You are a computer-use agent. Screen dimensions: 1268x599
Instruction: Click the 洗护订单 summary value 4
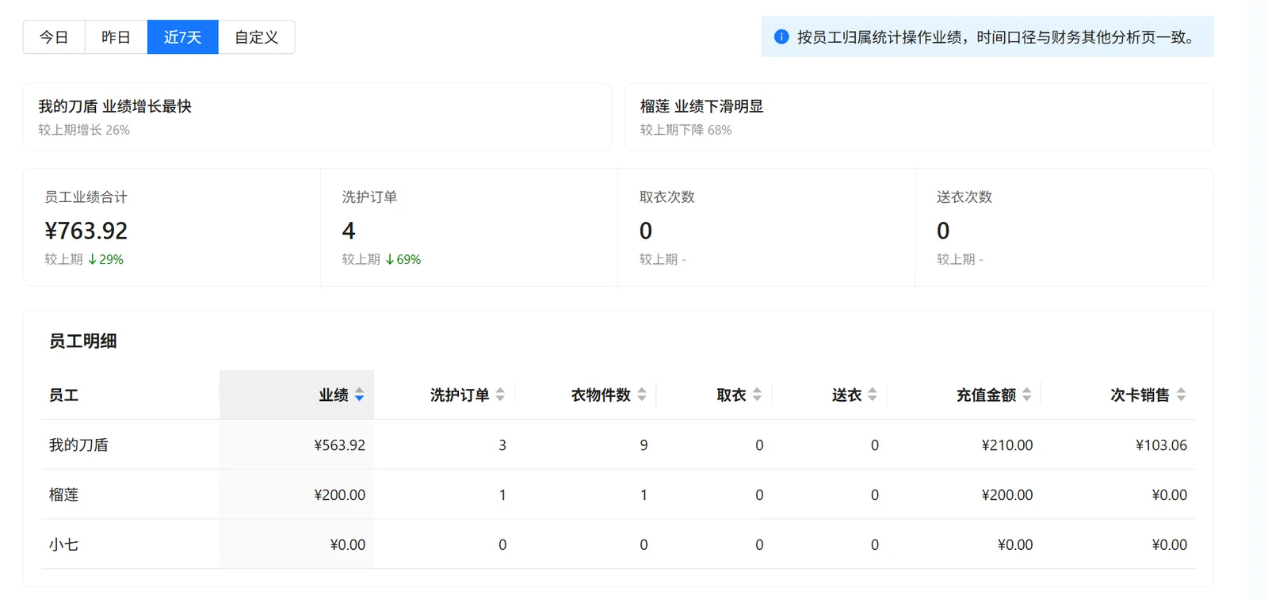tap(349, 231)
